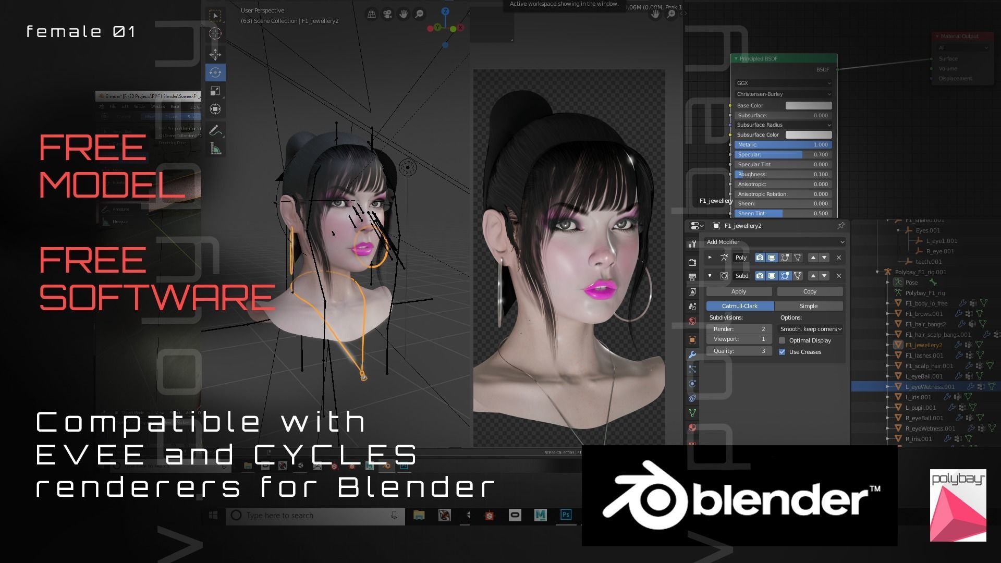
Task: Open Object Data mesh properties tab
Action: pyautogui.click(x=692, y=413)
